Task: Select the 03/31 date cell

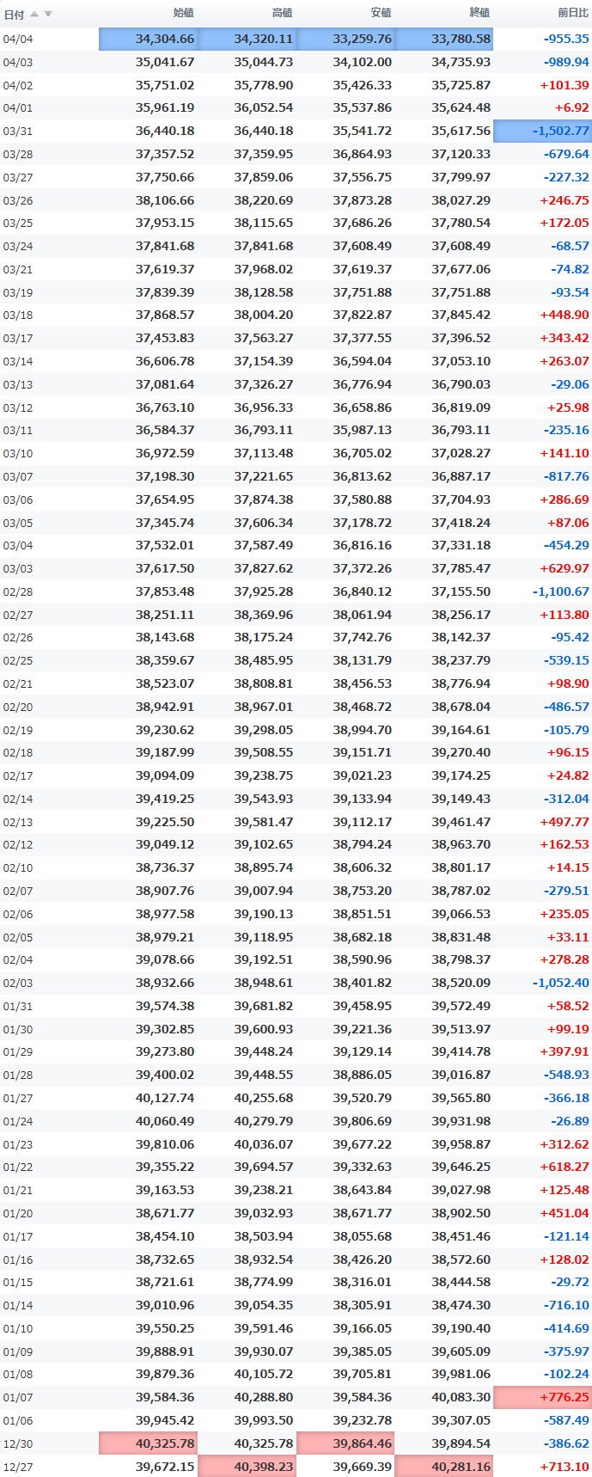Action: click(x=18, y=132)
